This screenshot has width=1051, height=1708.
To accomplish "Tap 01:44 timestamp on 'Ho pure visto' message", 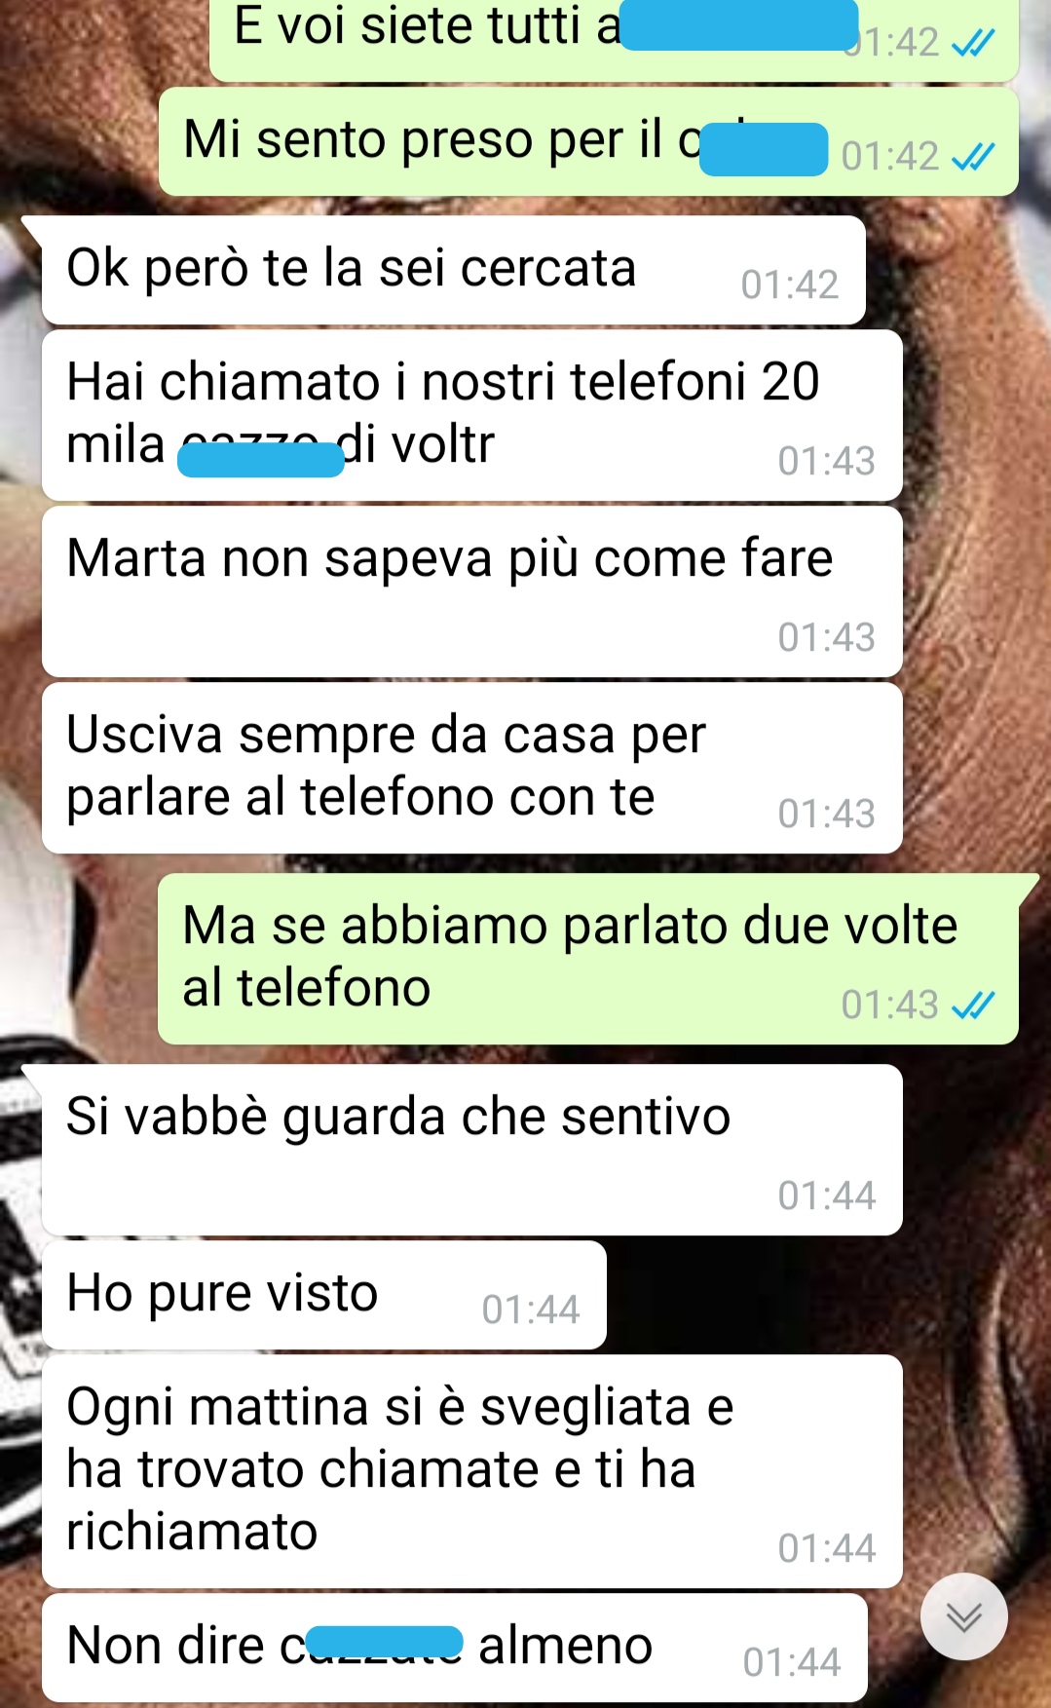I will coord(531,1309).
